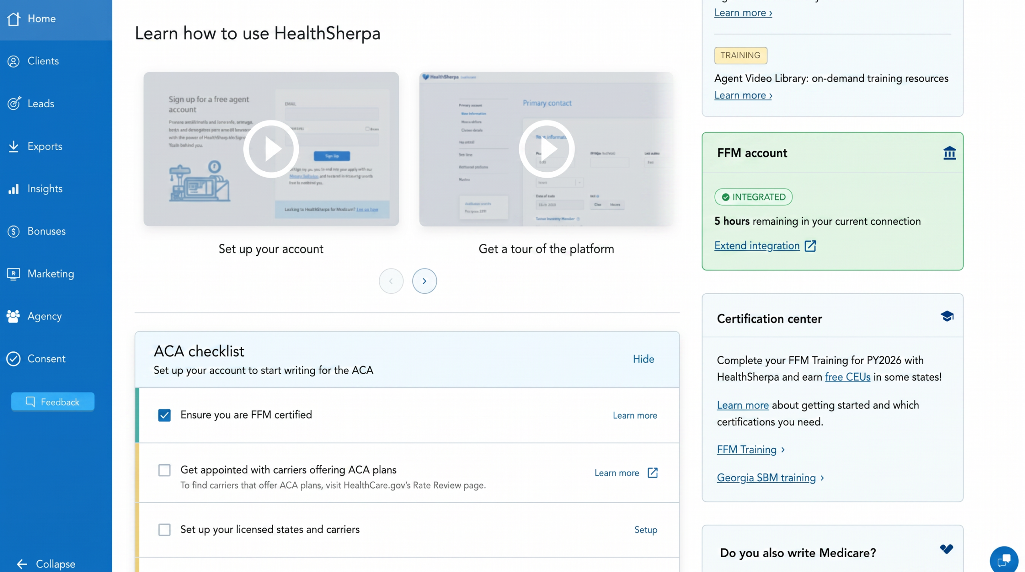Open Home in sidebar menu

coord(56,18)
